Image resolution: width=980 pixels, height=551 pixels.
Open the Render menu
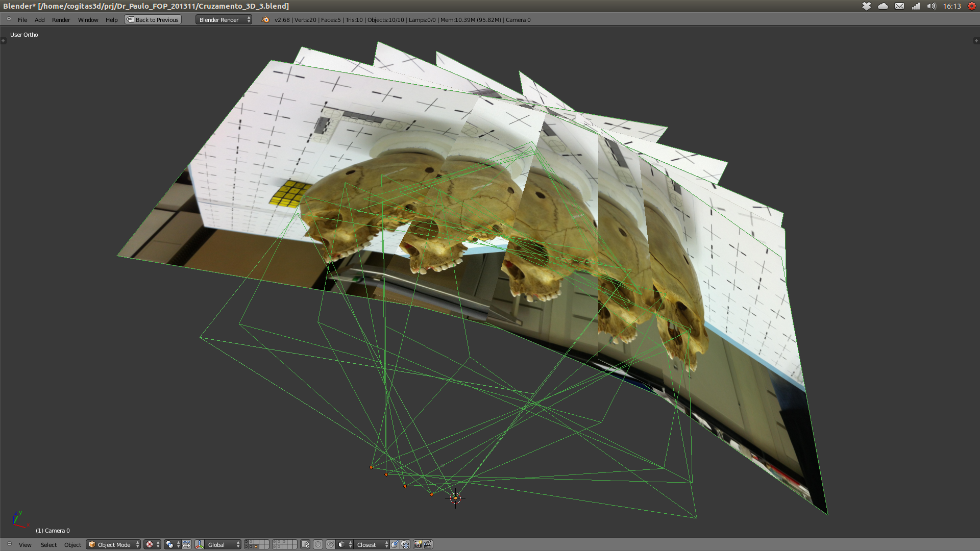[x=61, y=19]
